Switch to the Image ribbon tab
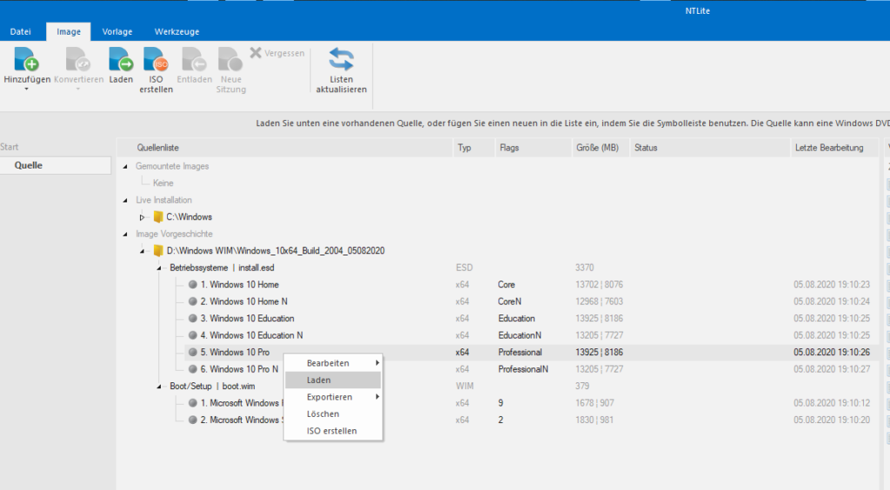 click(x=69, y=32)
